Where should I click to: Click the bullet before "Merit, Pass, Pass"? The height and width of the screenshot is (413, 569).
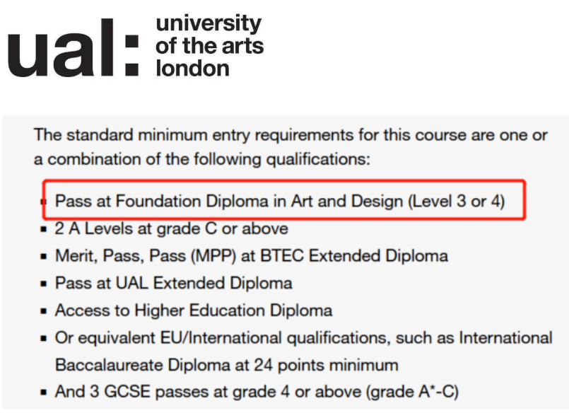pos(44,257)
